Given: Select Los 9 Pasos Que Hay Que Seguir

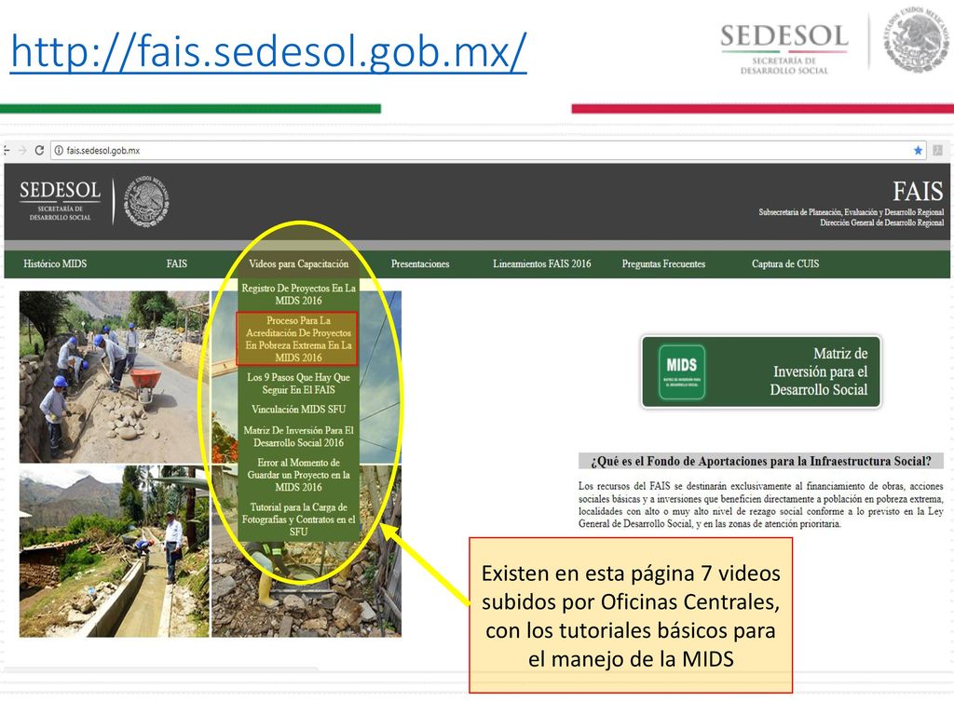Looking at the screenshot, I should (298, 383).
